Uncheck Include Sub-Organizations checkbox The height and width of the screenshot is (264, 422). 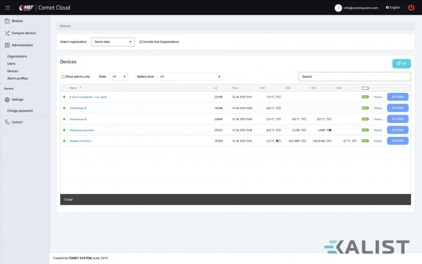tap(141, 42)
